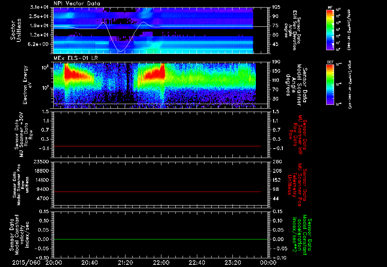Click the '00:00' time axis label

point(268,262)
